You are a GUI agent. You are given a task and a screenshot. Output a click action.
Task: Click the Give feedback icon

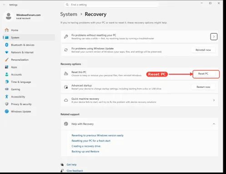(62, 171)
